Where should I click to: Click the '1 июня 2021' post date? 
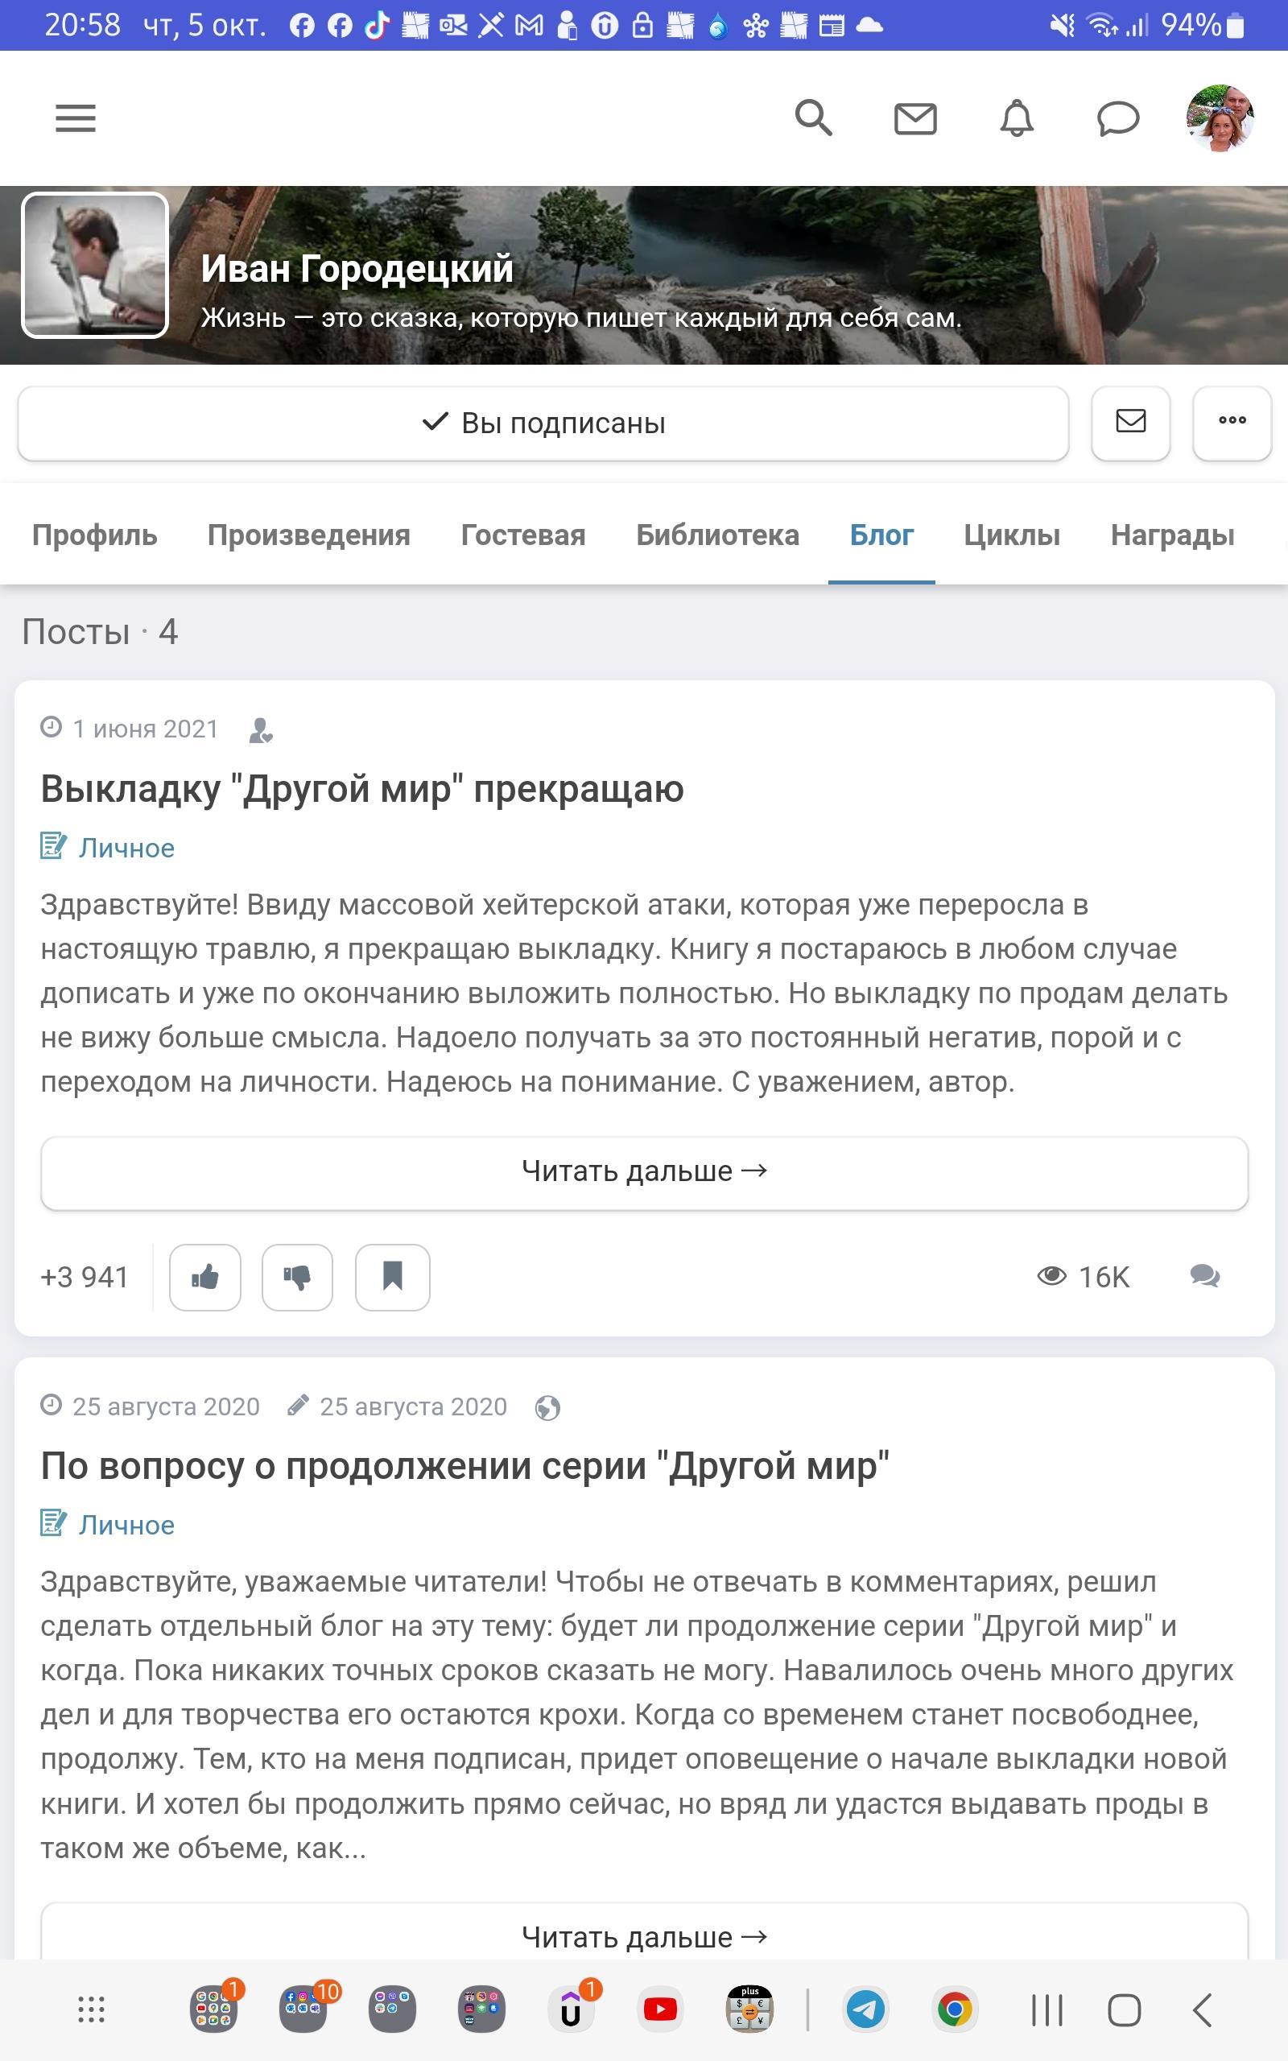(146, 729)
